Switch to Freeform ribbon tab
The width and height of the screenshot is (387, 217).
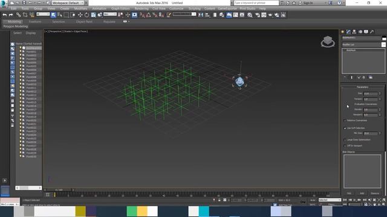[x=35, y=22]
